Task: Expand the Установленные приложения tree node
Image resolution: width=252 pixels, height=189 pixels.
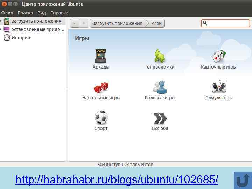Action: 1,29
